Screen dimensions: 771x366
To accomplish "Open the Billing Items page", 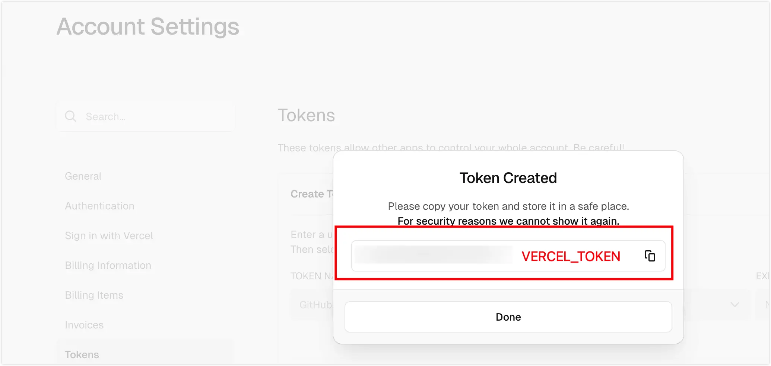I will [94, 295].
